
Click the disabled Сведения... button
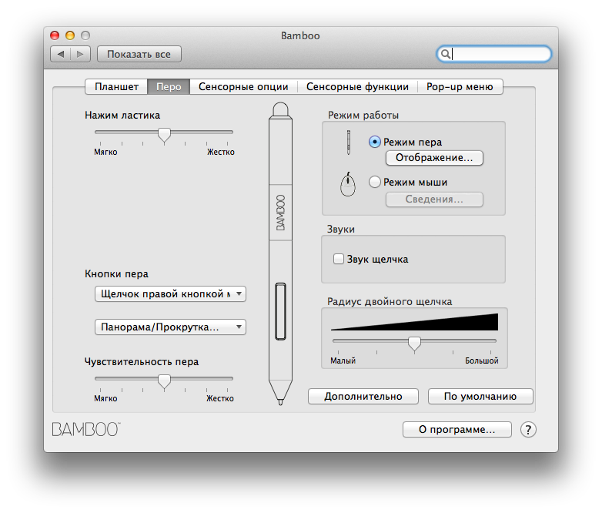click(434, 199)
